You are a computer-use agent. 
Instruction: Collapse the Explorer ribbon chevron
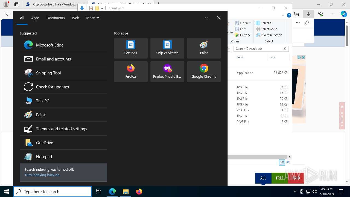[283, 15]
